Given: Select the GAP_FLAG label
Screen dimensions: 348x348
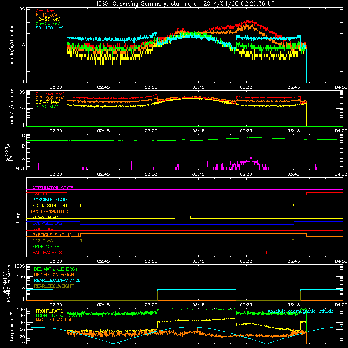Looking at the screenshot, I should (43, 194).
